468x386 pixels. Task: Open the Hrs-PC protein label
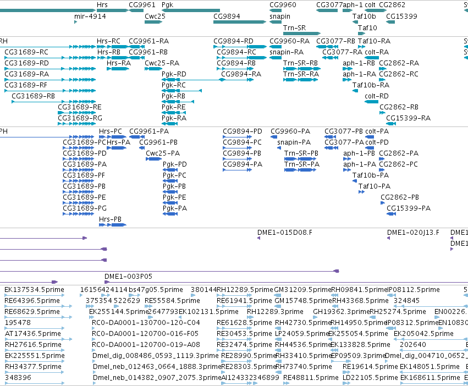coord(111,131)
